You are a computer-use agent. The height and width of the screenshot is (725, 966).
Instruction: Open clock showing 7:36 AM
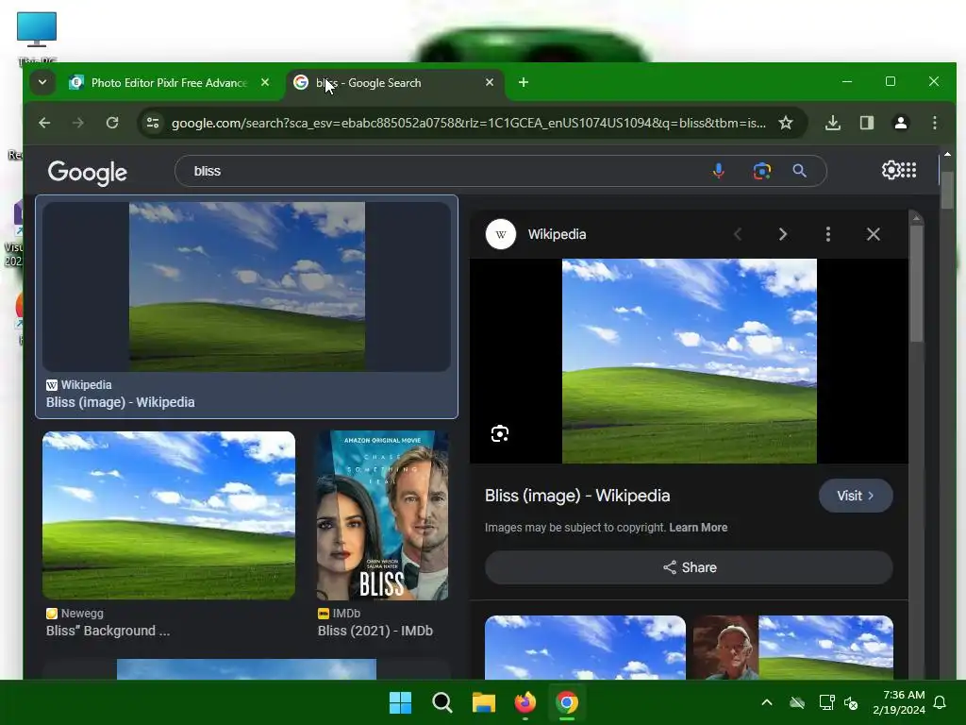pos(898,702)
